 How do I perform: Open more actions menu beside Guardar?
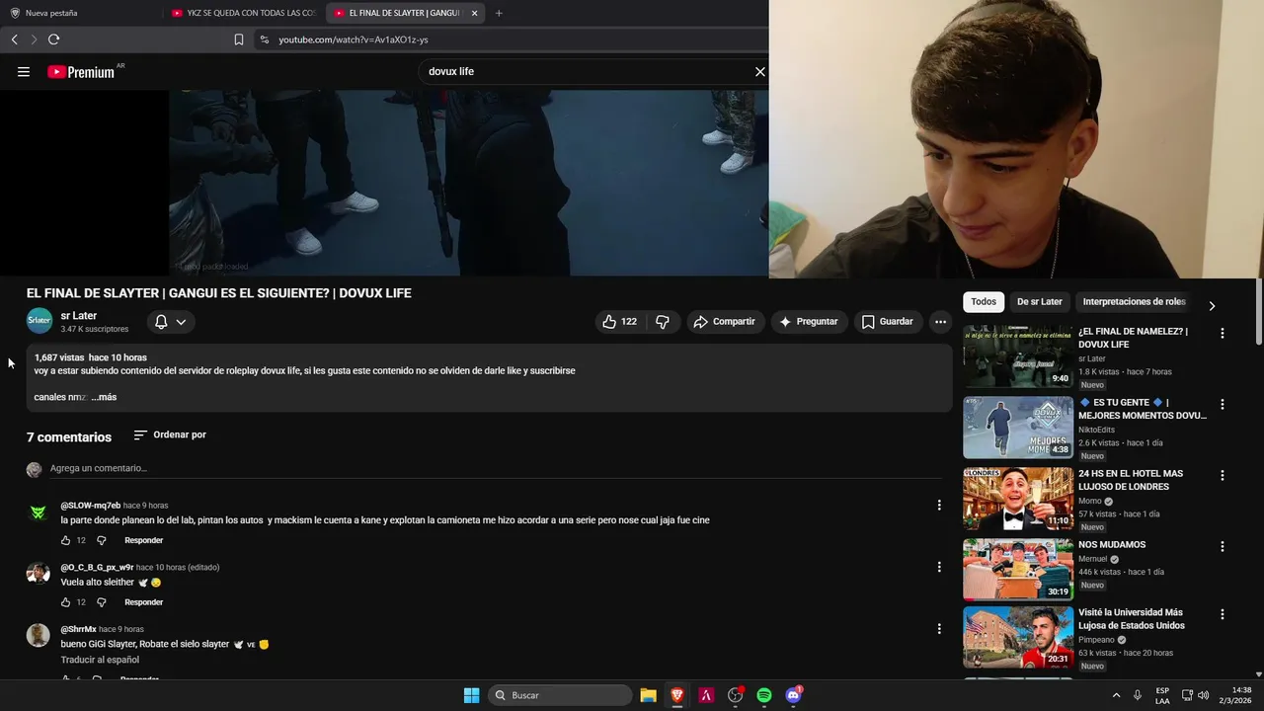tap(940, 322)
